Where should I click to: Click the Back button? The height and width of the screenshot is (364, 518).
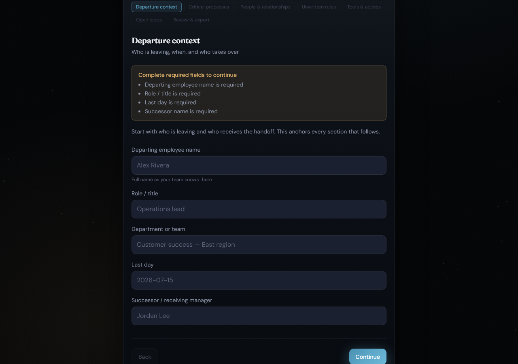(145, 357)
